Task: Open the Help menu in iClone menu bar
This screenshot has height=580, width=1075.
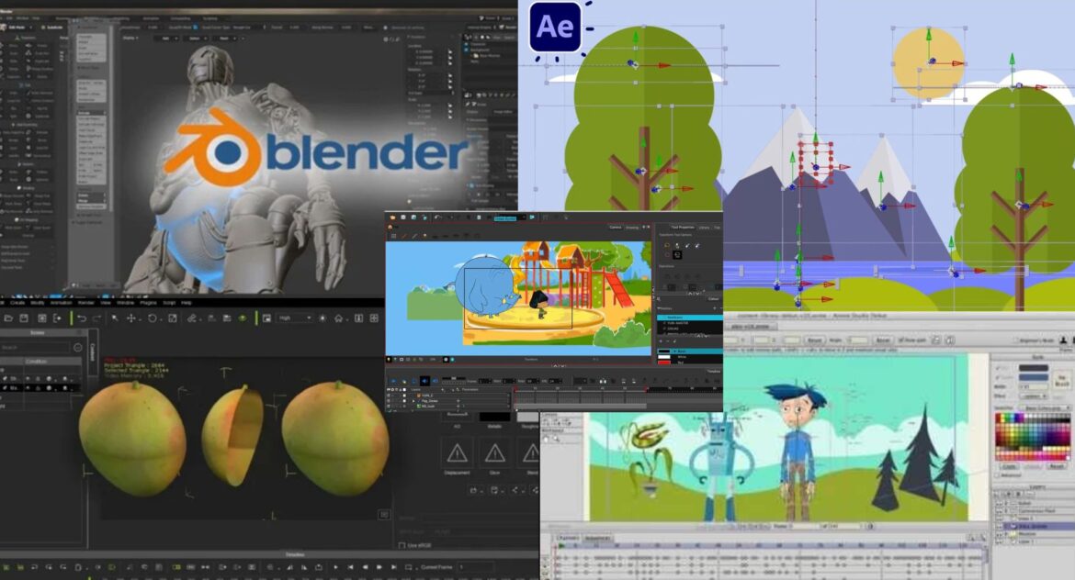Action: coord(186,302)
